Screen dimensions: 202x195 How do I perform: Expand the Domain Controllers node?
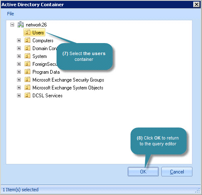click(19, 48)
